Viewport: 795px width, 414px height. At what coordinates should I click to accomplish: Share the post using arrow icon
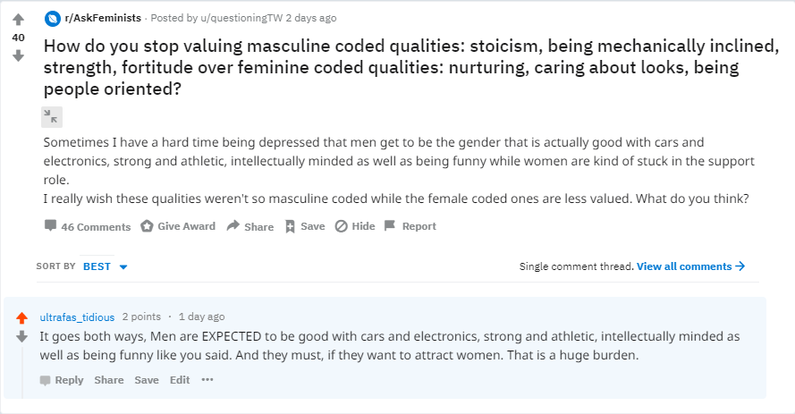pos(250,226)
